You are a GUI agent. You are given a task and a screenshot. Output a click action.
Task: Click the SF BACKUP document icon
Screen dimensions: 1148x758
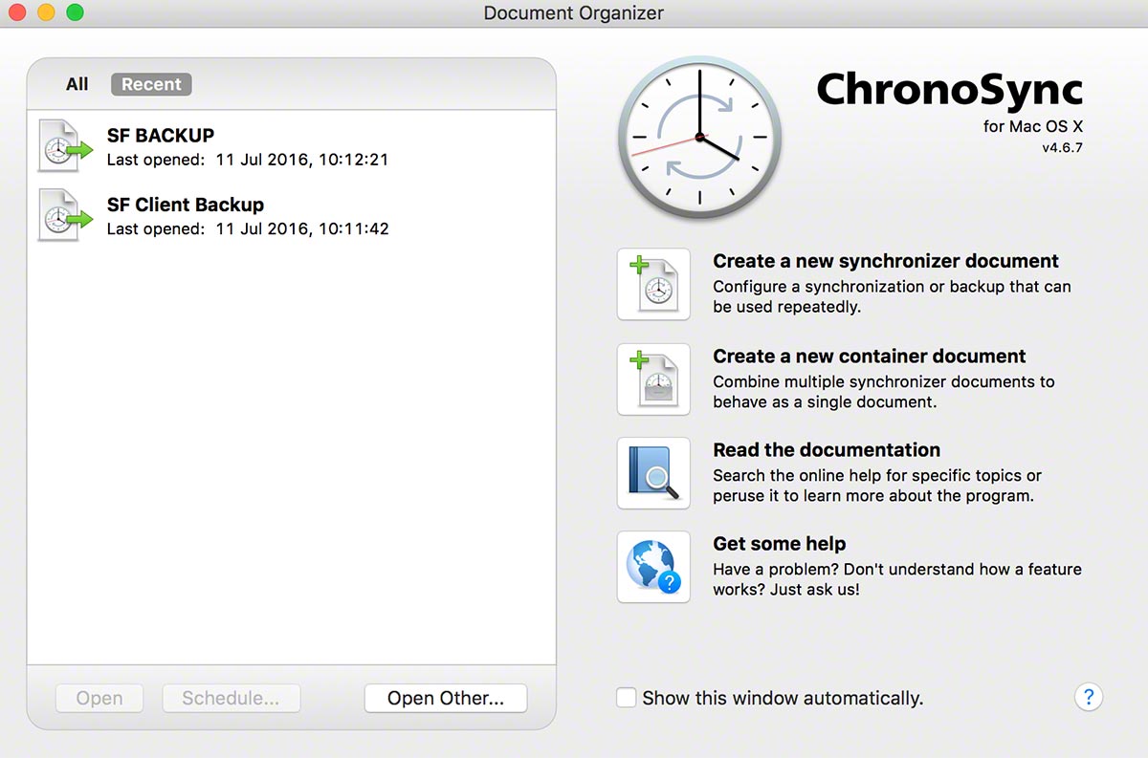[65, 145]
